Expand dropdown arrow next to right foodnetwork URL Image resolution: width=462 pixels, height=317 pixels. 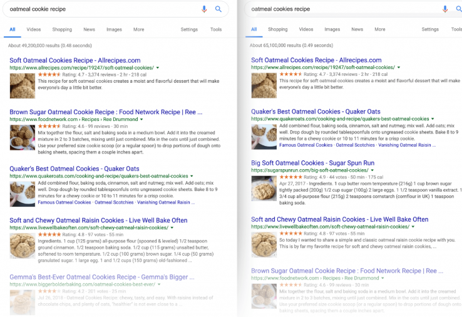(382, 278)
